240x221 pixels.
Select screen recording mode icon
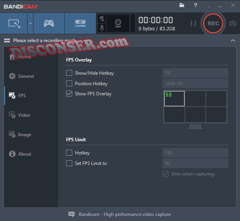click(x=14, y=23)
